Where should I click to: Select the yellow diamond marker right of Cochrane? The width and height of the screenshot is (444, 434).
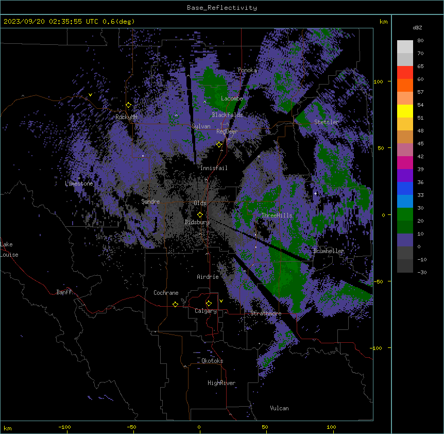coord(175,304)
